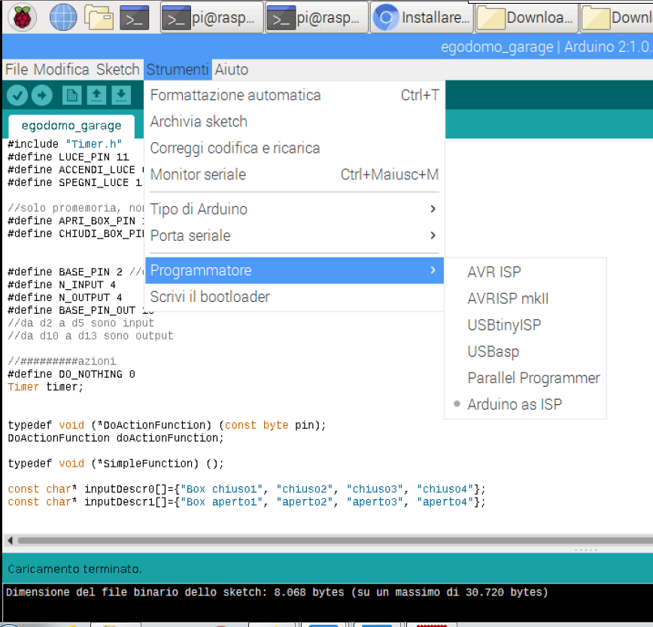Click the editor horizontal scrollbar track
The width and height of the screenshot is (653, 627).
click(336, 540)
